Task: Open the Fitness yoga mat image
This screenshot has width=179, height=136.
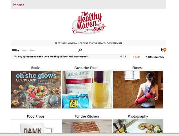Action: pyautogui.click(x=138, y=90)
